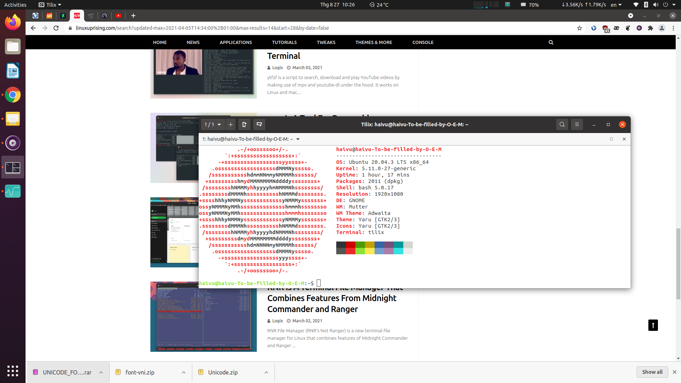Reload the linuxuprising page

[56, 28]
